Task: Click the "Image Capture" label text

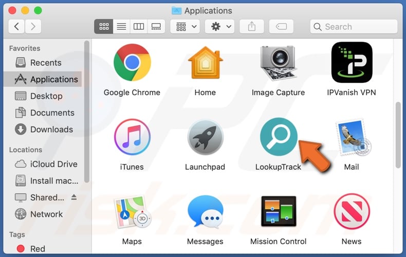Action: pos(279,93)
